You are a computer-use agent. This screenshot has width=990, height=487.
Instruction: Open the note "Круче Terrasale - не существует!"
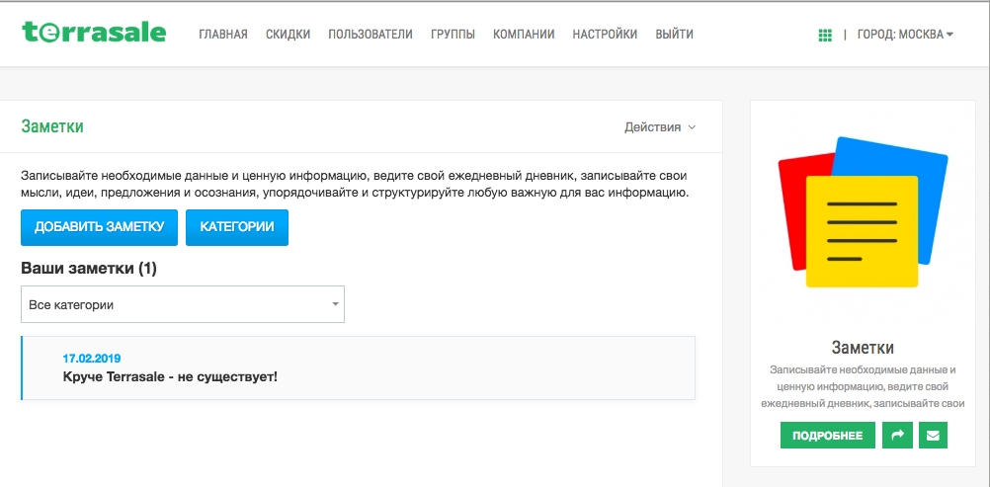click(x=170, y=376)
